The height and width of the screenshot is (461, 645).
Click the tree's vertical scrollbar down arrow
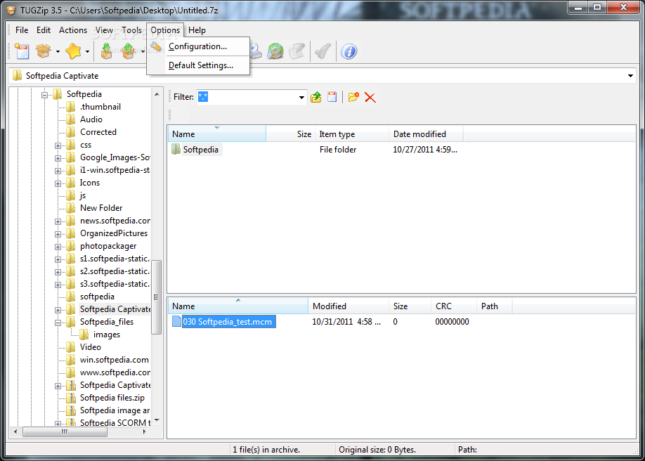[157, 421]
